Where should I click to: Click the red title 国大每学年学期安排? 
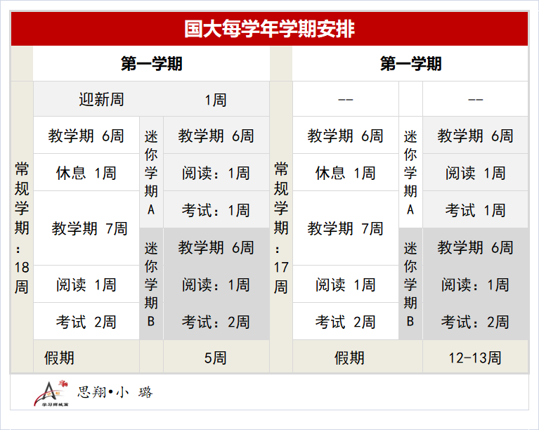tap(269, 29)
